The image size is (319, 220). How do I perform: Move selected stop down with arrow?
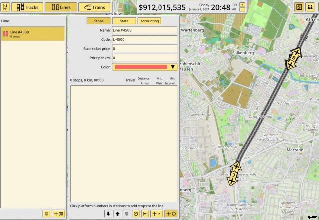coord(108,213)
